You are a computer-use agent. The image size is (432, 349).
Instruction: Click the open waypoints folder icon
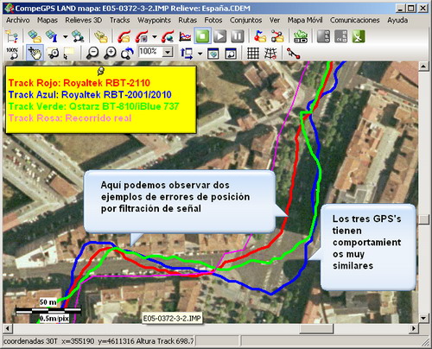[260, 36]
